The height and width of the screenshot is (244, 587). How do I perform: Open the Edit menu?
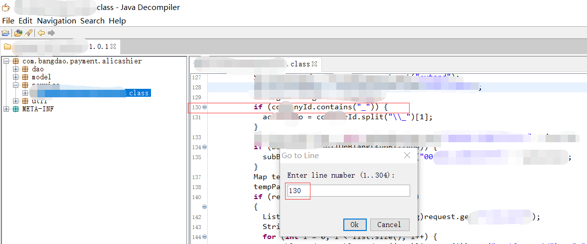(x=25, y=20)
